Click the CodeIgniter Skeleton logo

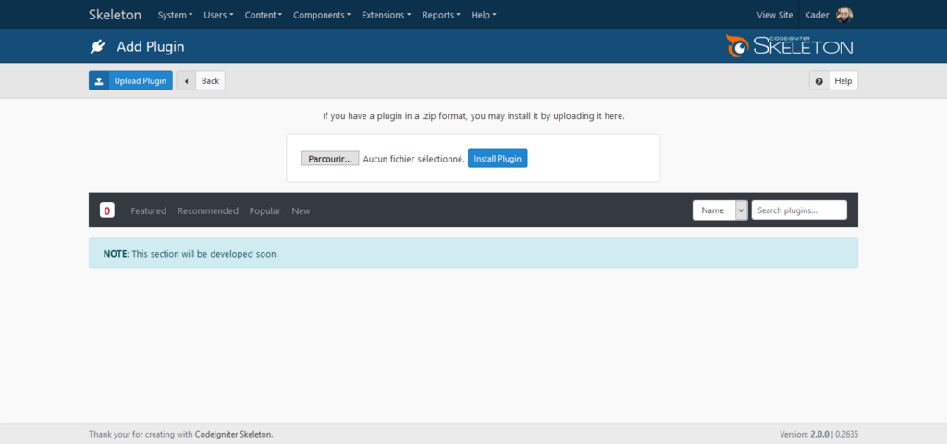[x=790, y=46]
